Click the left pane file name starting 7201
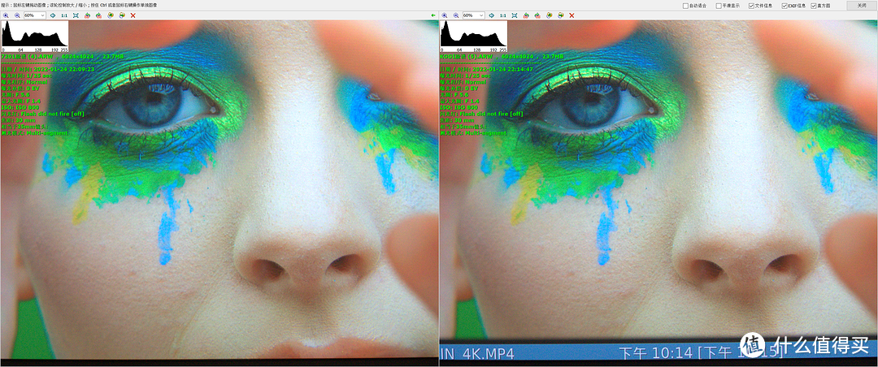This screenshot has width=878, height=367. point(28,57)
